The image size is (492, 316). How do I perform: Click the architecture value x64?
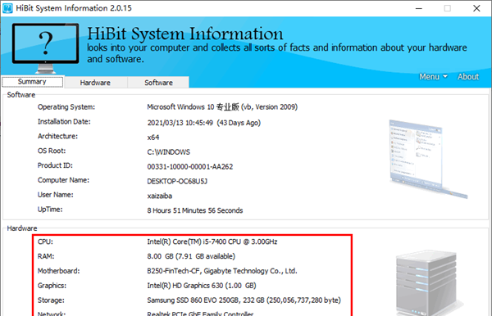(153, 138)
